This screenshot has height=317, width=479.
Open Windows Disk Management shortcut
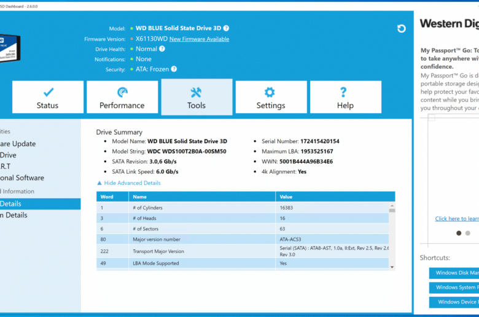tap(454, 273)
